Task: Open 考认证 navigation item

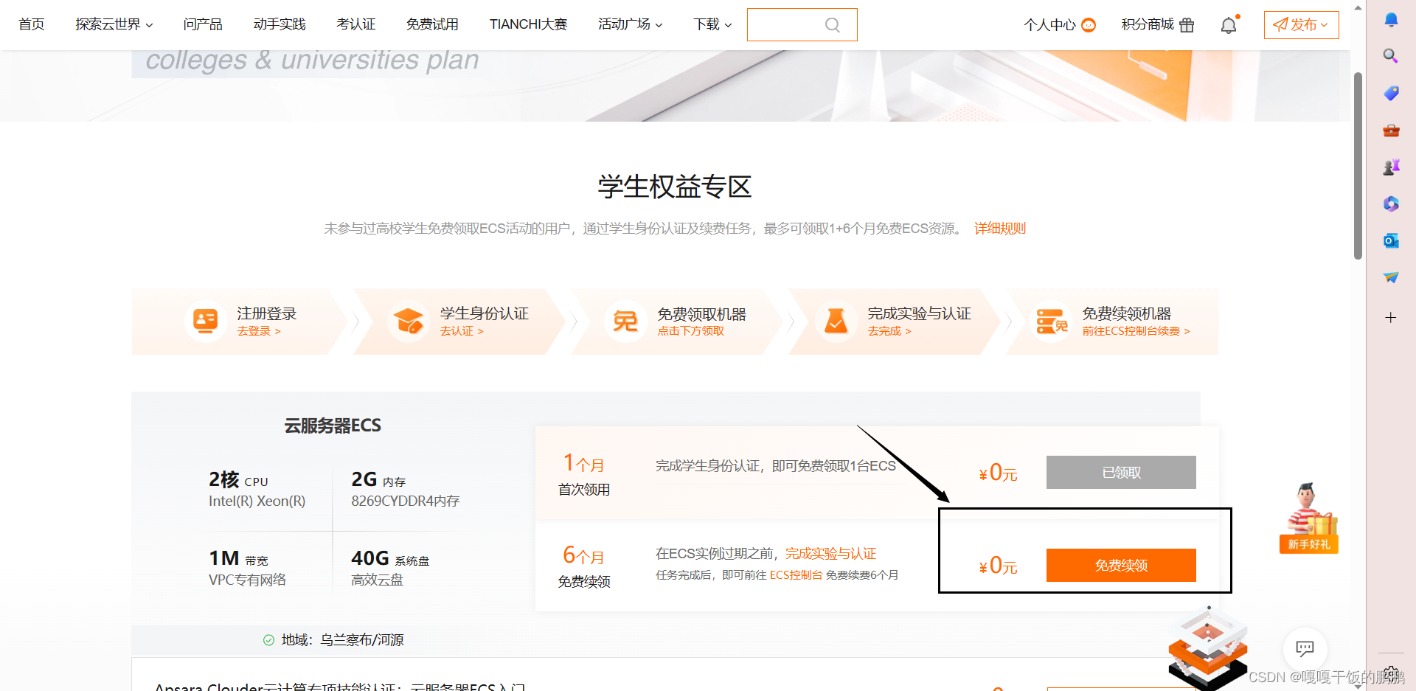Action: (x=356, y=24)
